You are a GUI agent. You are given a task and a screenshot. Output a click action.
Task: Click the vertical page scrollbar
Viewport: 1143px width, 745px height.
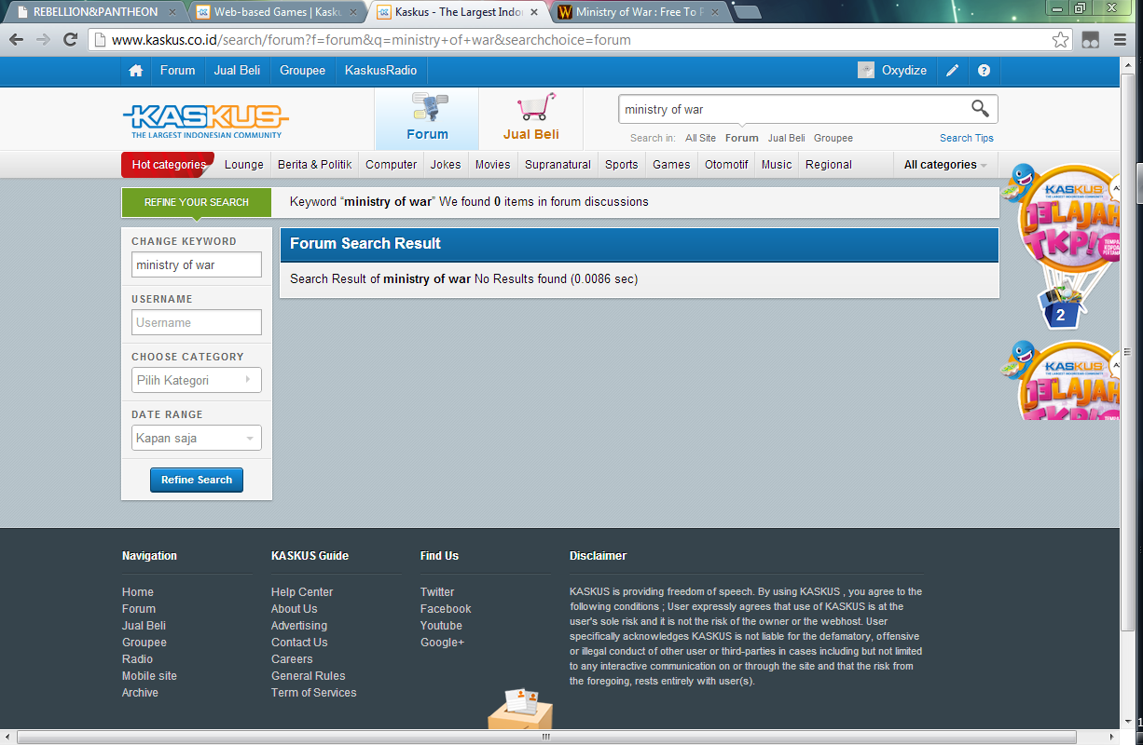tap(1127, 354)
